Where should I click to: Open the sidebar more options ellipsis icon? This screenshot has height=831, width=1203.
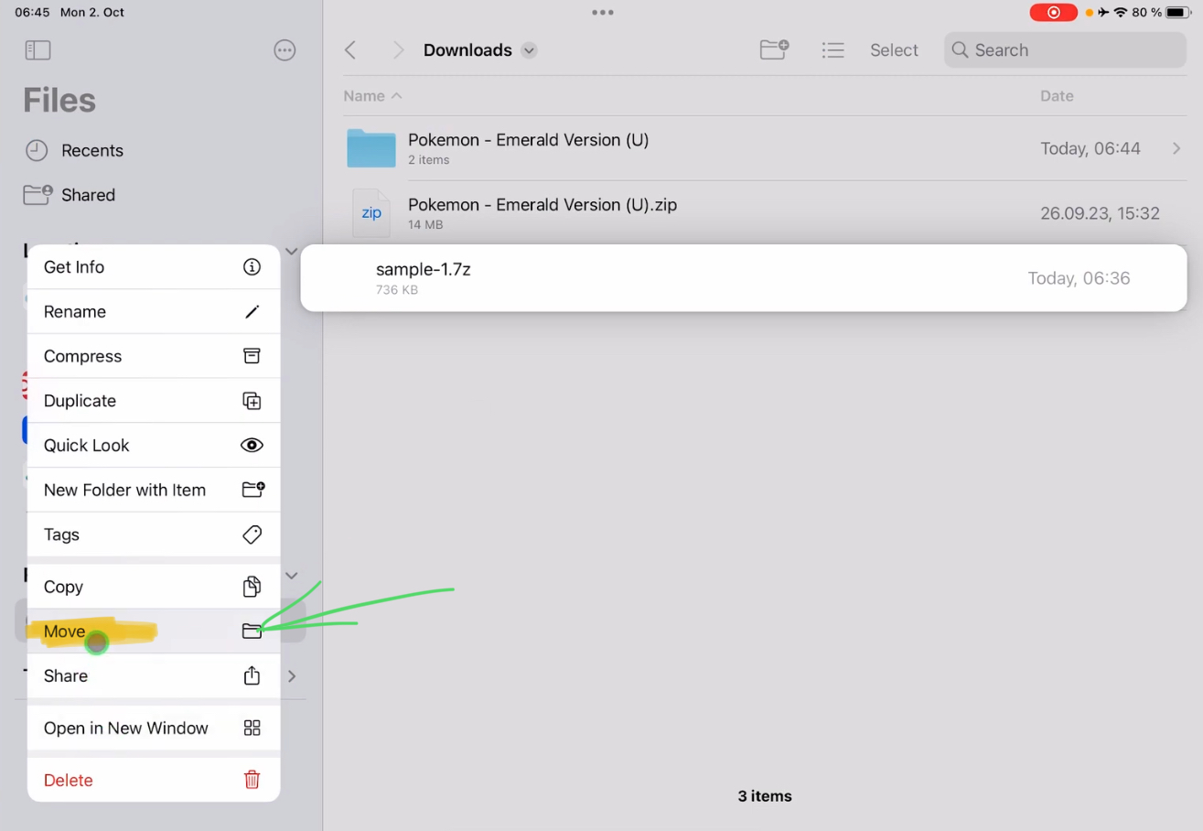[x=285, y=49]
